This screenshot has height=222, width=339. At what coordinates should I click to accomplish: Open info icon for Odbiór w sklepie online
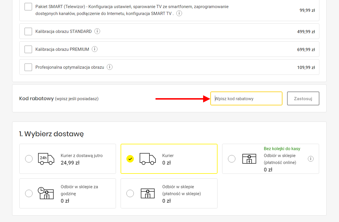click(311, 159)
